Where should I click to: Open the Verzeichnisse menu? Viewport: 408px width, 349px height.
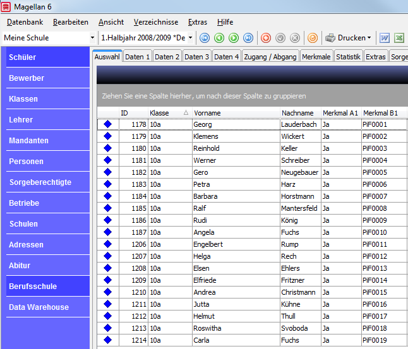coord(156,22)
